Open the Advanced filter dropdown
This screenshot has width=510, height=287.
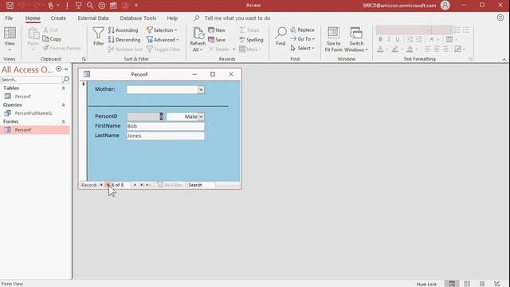163,40
